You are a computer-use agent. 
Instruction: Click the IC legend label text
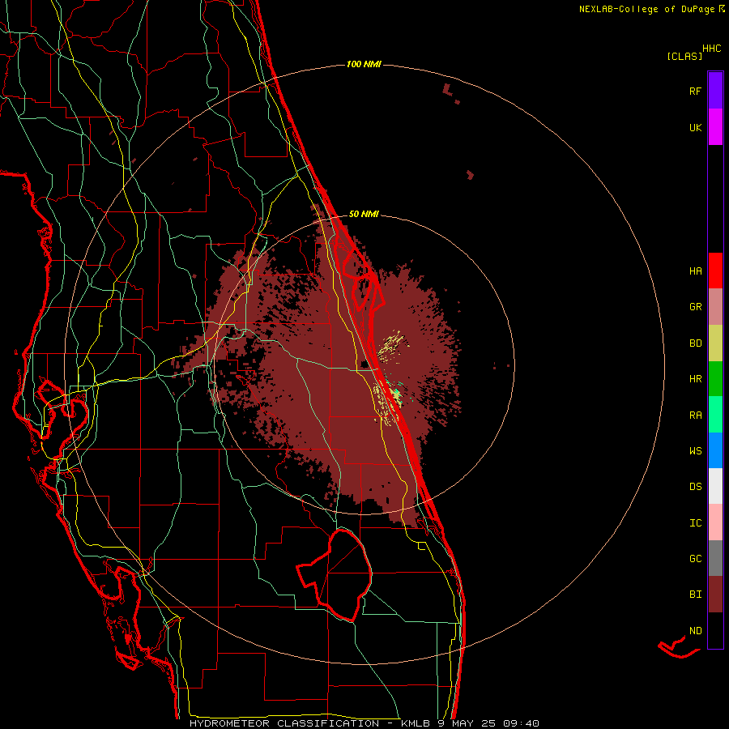[x=696, y=523]
